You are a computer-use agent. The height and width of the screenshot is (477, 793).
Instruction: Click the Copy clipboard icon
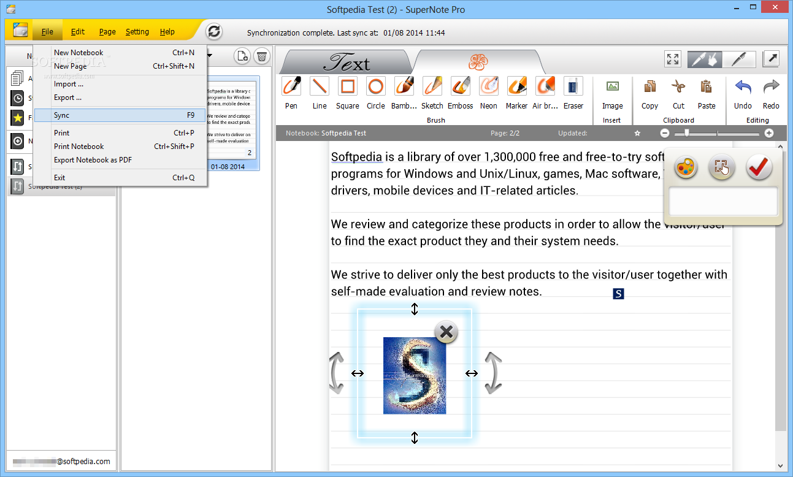pyautogui.click(x=650, y=86)
